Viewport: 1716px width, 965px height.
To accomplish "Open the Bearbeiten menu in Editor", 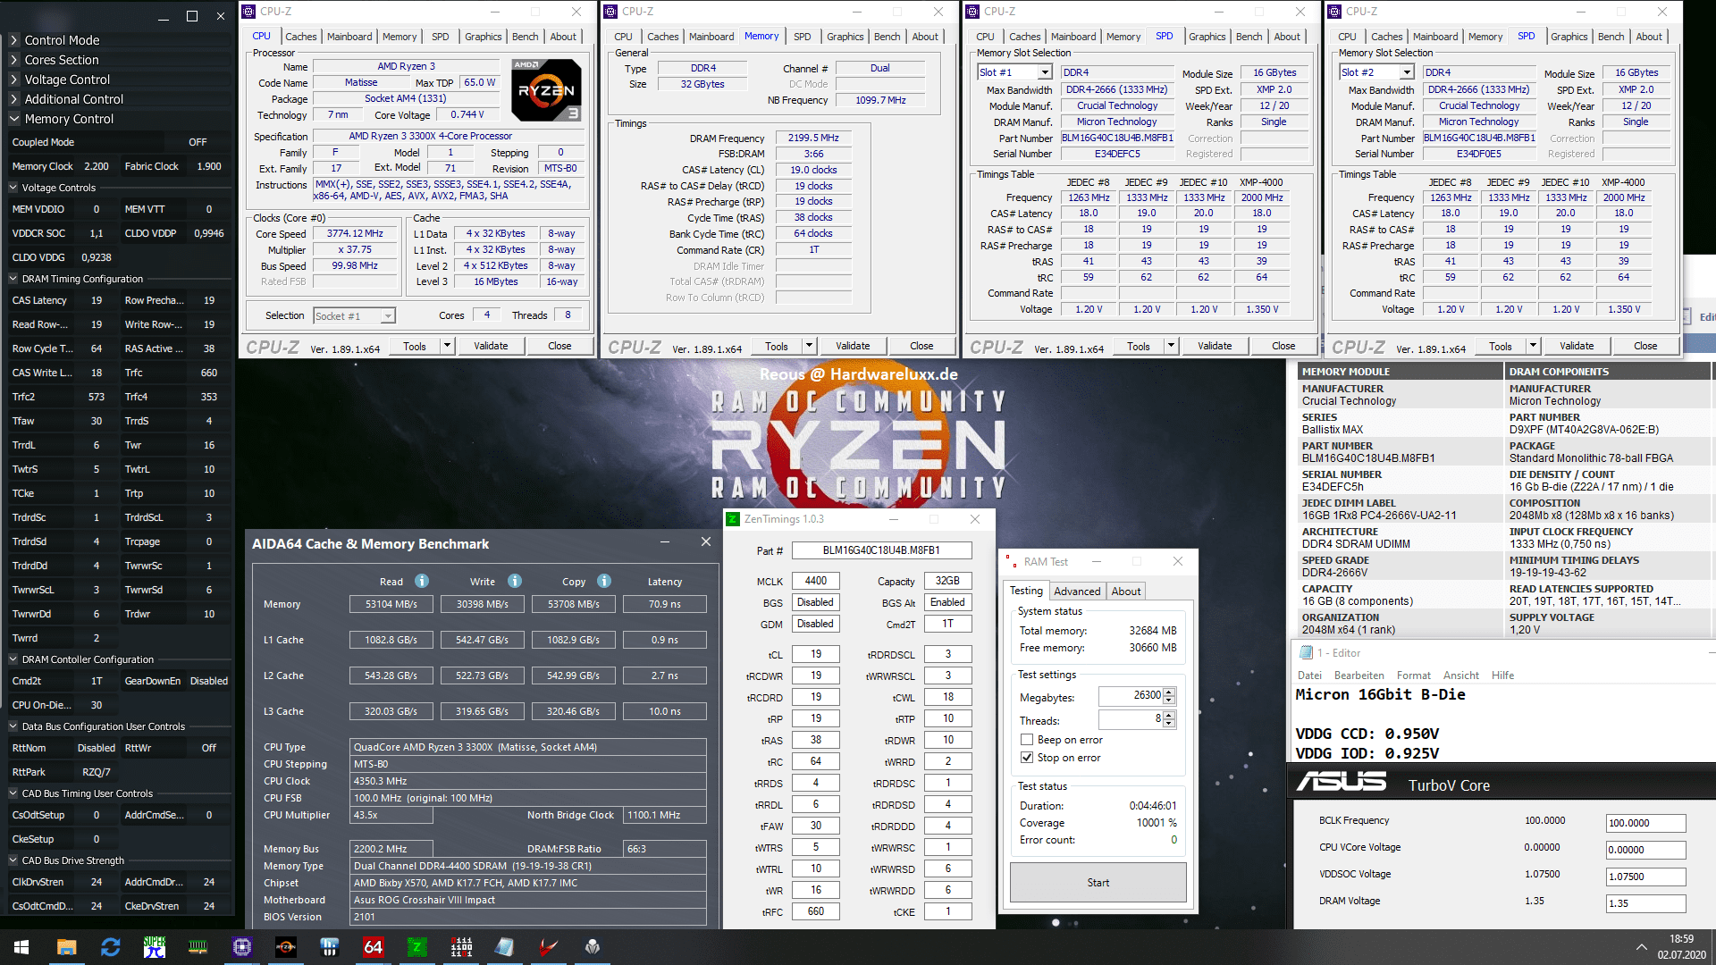I will (x=1358, y=675).
